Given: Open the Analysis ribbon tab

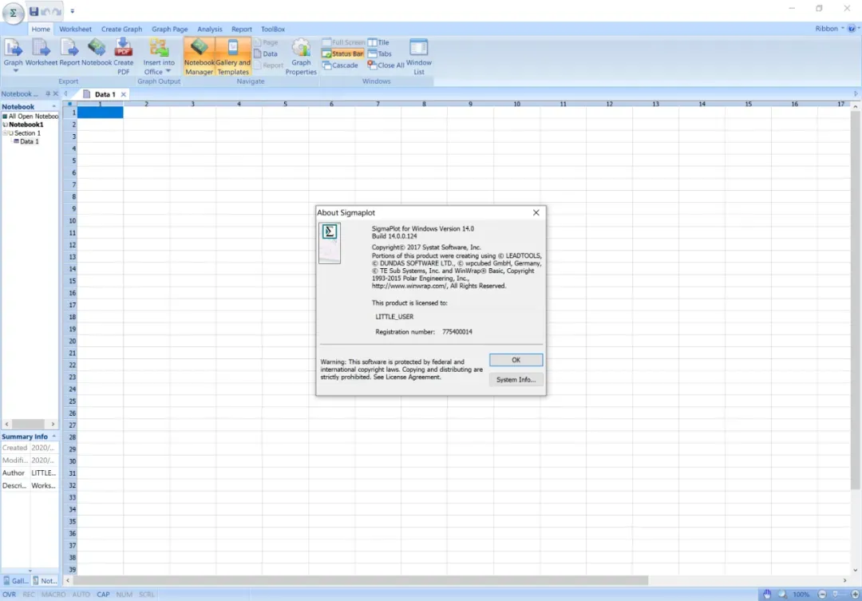Looking at the screenshot, I should click(x=209, y=30).
